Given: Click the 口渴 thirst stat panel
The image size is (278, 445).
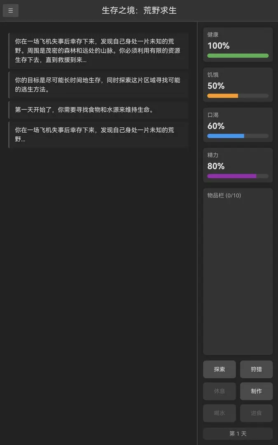Looking at the screenshot, I should point(238,124).
